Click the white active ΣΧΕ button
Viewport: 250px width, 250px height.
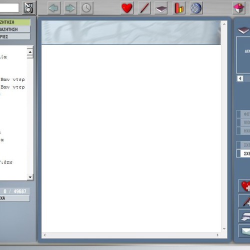[x=243, y=153]
